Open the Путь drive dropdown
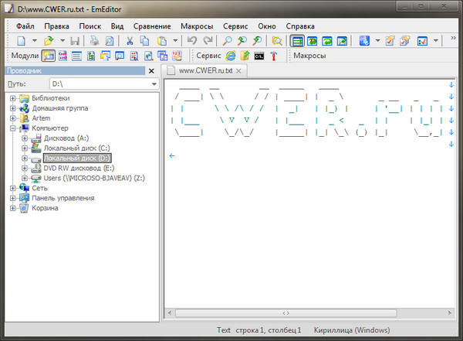Viewport: 463px width, 341px height. click(x=154, y=84)
